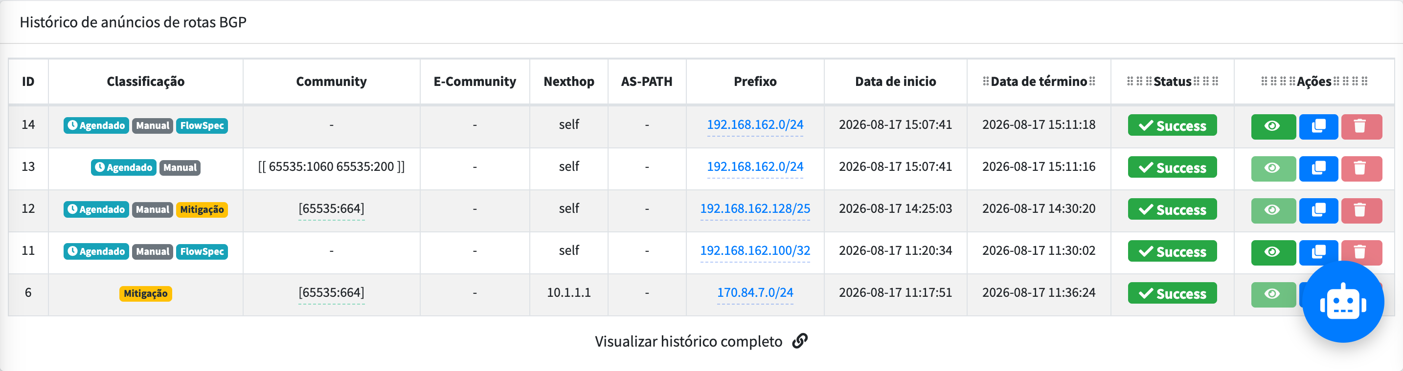Open prefix link 192.168.162.128/25
Screen dimensions: 1403x371
755,208
